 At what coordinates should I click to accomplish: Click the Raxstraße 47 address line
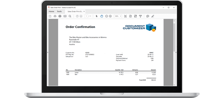tap(74, 40)
